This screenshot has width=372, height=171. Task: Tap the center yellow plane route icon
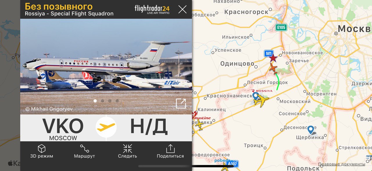[x=106, y=127]
